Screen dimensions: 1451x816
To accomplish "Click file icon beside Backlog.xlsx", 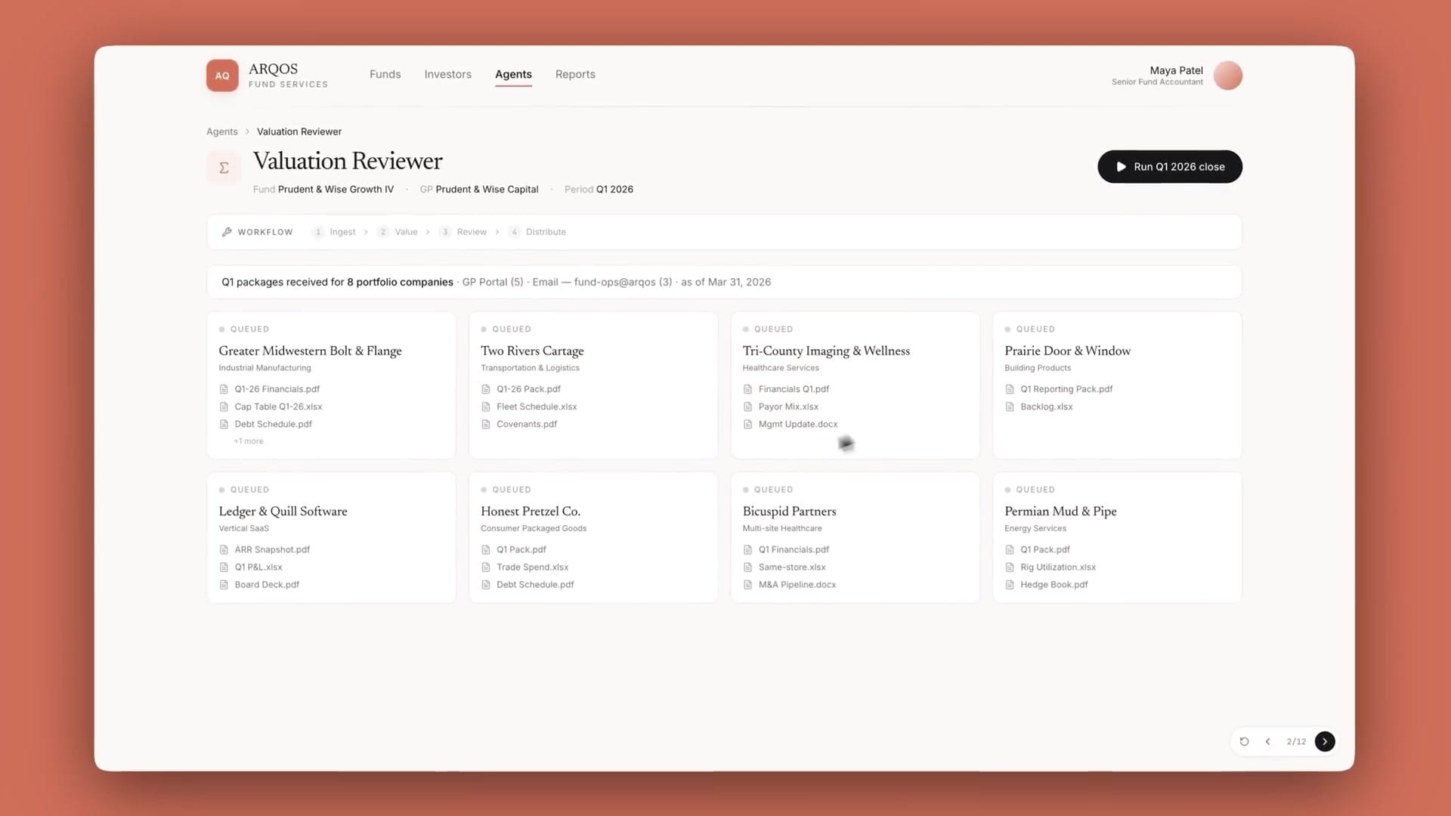I will point(1010,406).
